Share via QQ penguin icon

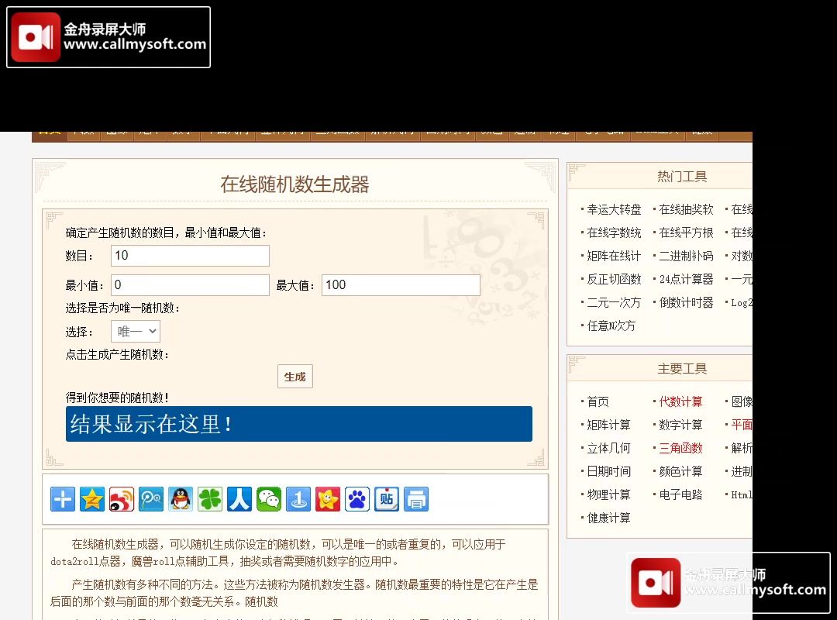coord(181,499)
